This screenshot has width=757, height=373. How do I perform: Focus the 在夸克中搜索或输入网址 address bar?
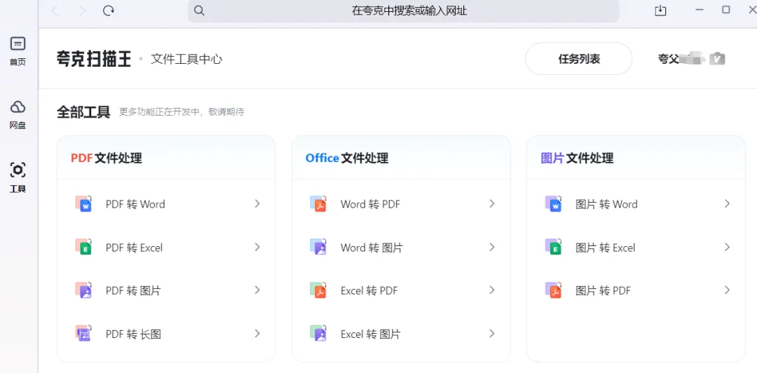click(x=404, y=11)
